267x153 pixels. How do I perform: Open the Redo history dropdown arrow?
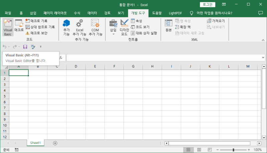point(19,47)
